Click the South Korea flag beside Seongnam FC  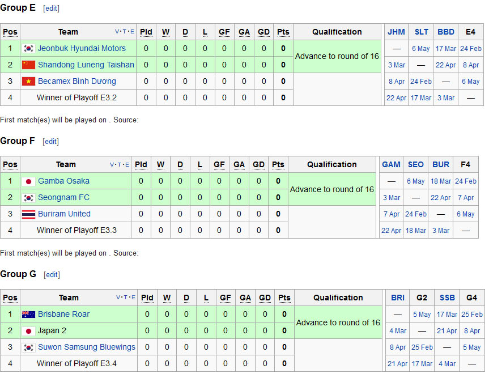tap(28, 198)
